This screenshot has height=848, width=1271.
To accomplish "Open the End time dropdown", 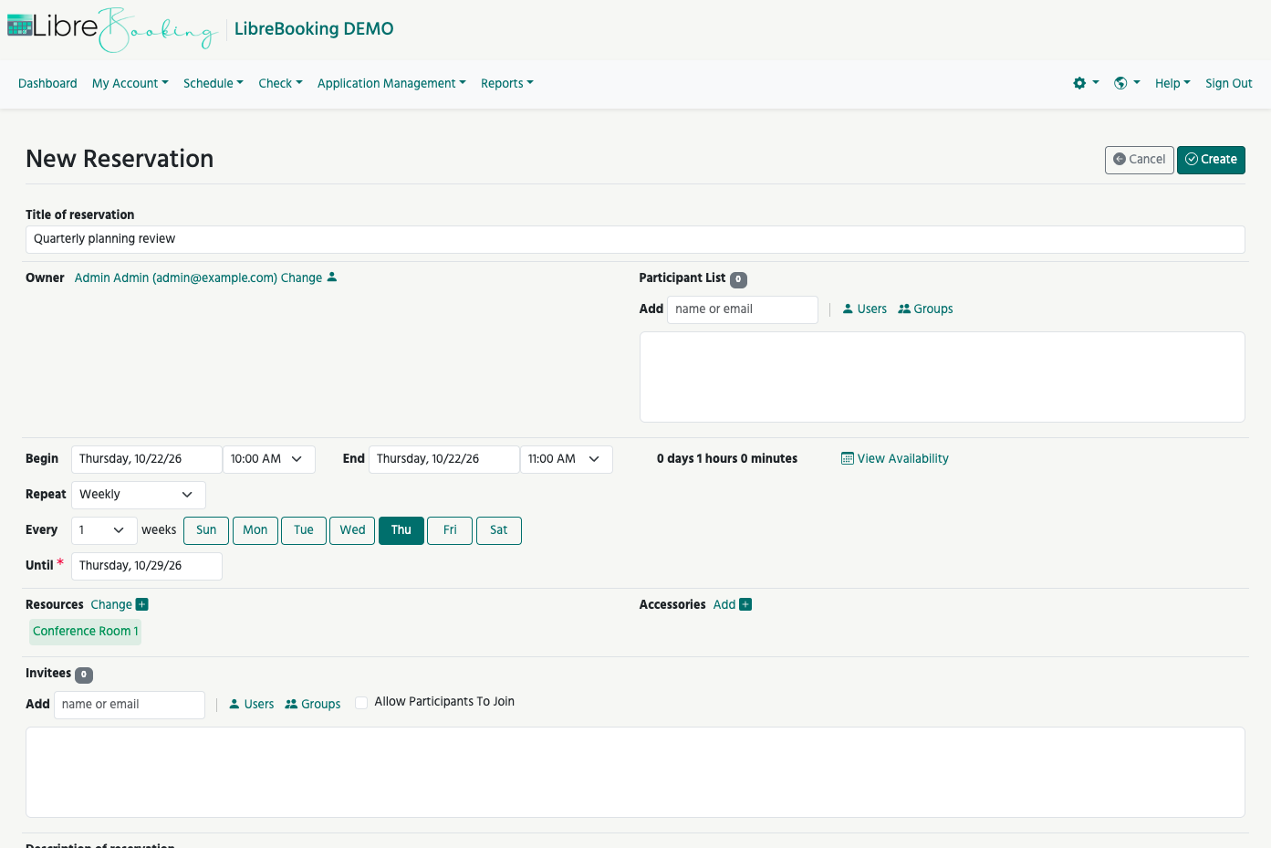I will (567, 459).
